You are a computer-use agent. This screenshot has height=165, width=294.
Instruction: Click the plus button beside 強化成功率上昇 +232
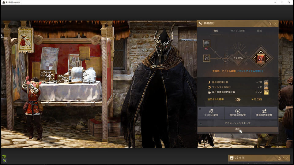(x=266, y=82)
